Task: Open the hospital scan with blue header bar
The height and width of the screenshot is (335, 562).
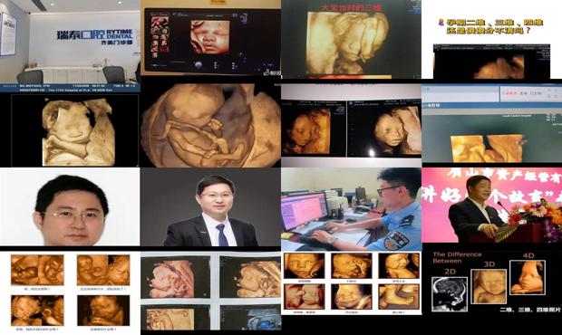Action: coord(70,126)
